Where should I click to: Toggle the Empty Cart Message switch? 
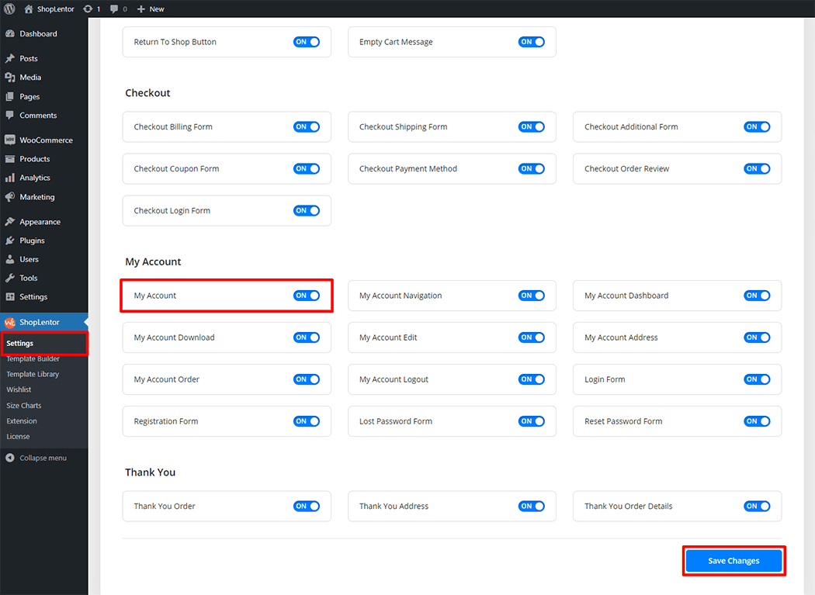click(x=532, y=42)
